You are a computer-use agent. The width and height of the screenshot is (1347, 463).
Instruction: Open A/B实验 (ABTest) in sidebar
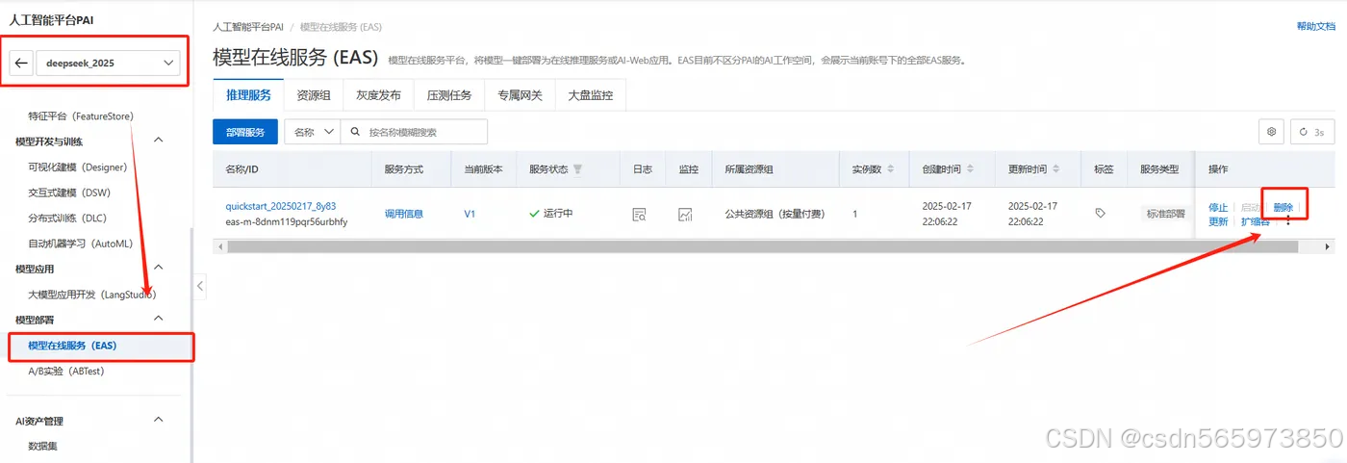66,371
